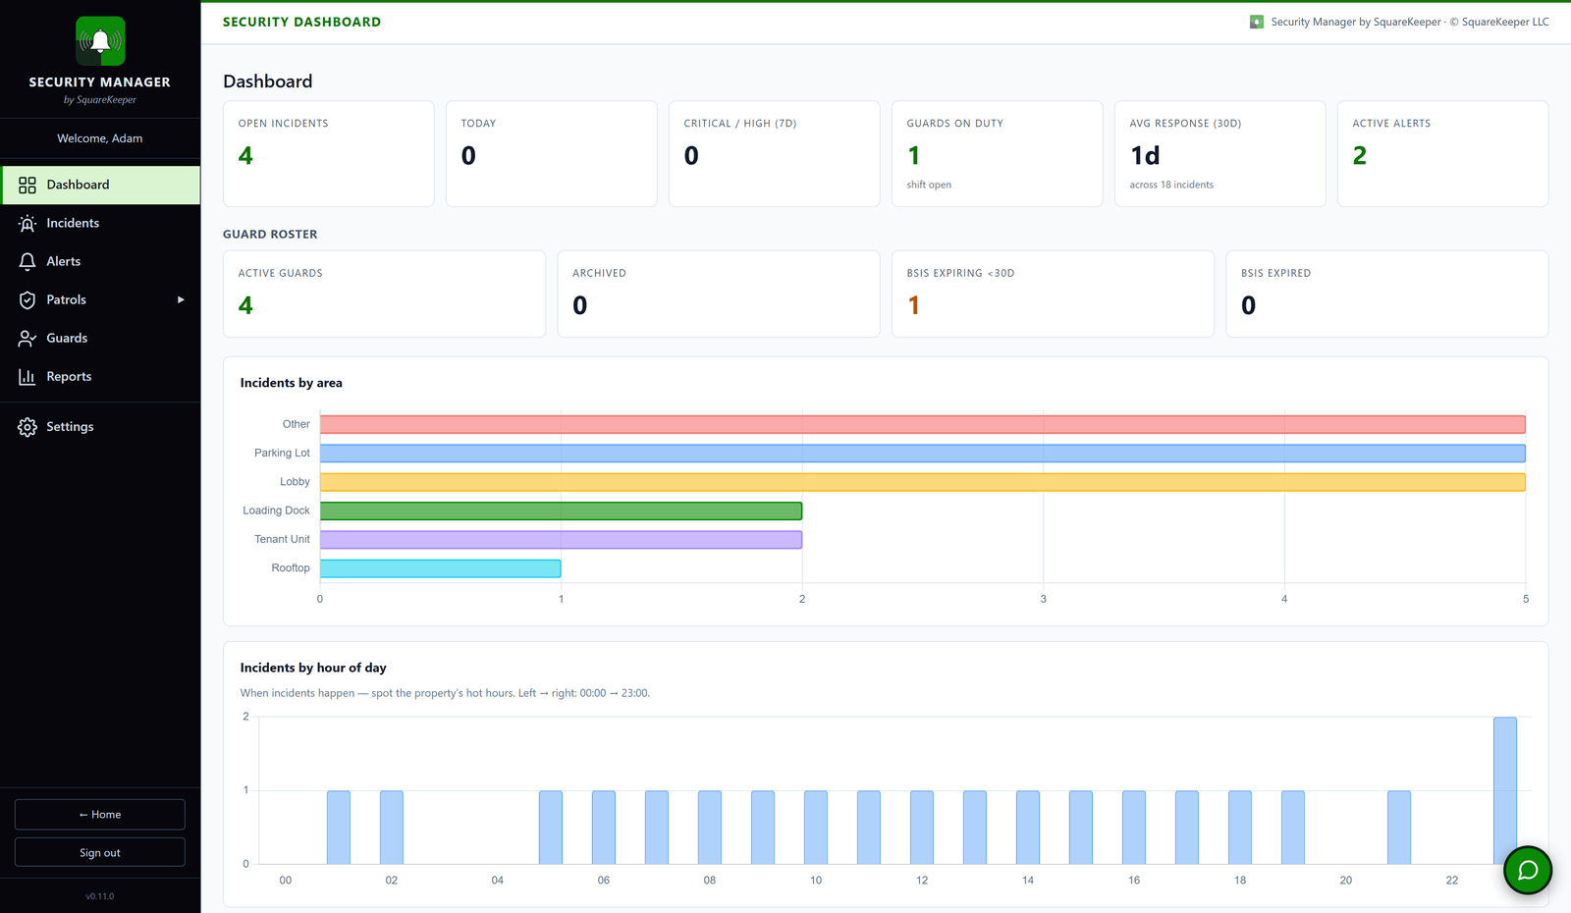Click the red Other area bar
1571x913 pixels.
coord(923,424)
